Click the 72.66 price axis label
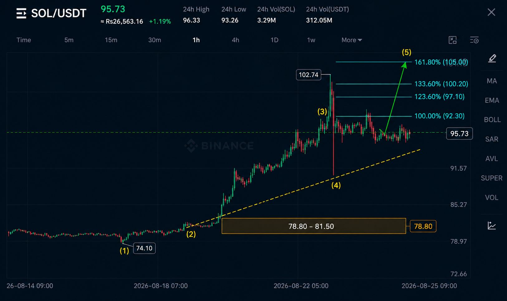 coord(458,274)
